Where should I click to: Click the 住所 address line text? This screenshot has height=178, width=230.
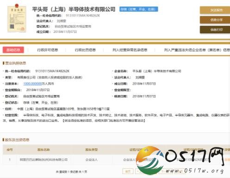click(63, 109)
